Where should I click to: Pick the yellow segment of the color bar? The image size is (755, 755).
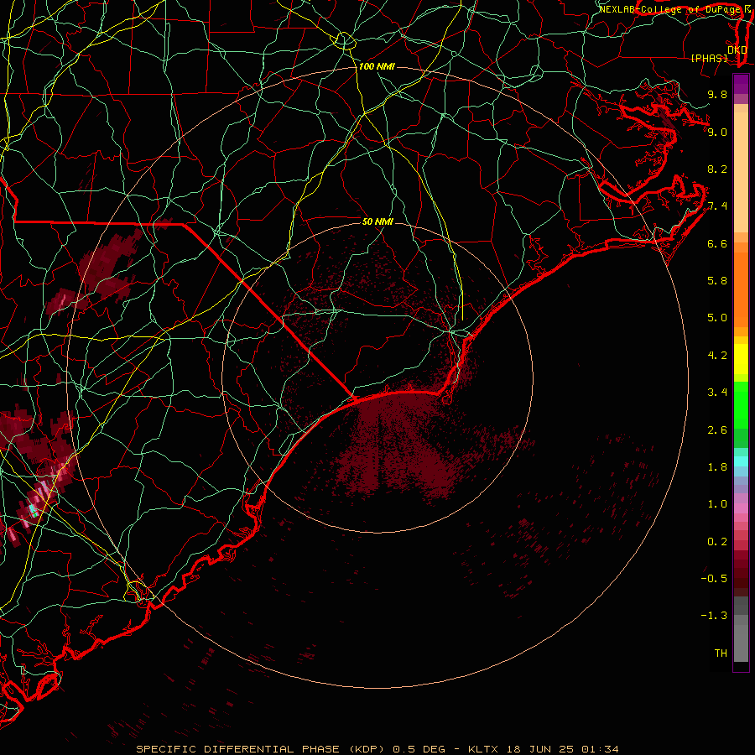(741, 359)
